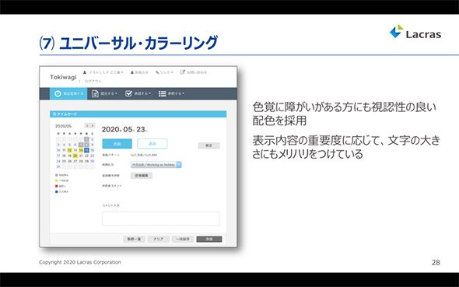The height and width of the screenshot is (287, 459).
Task: Click the list icon in the navigation bar
Action: (x=162, y=93)
